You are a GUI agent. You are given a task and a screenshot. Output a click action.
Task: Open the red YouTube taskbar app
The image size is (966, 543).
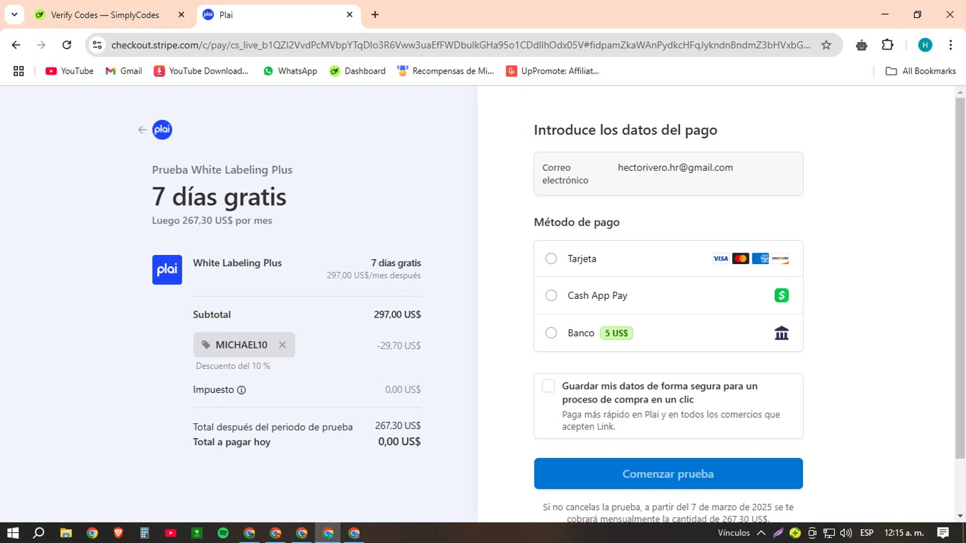tap(171, 533)
